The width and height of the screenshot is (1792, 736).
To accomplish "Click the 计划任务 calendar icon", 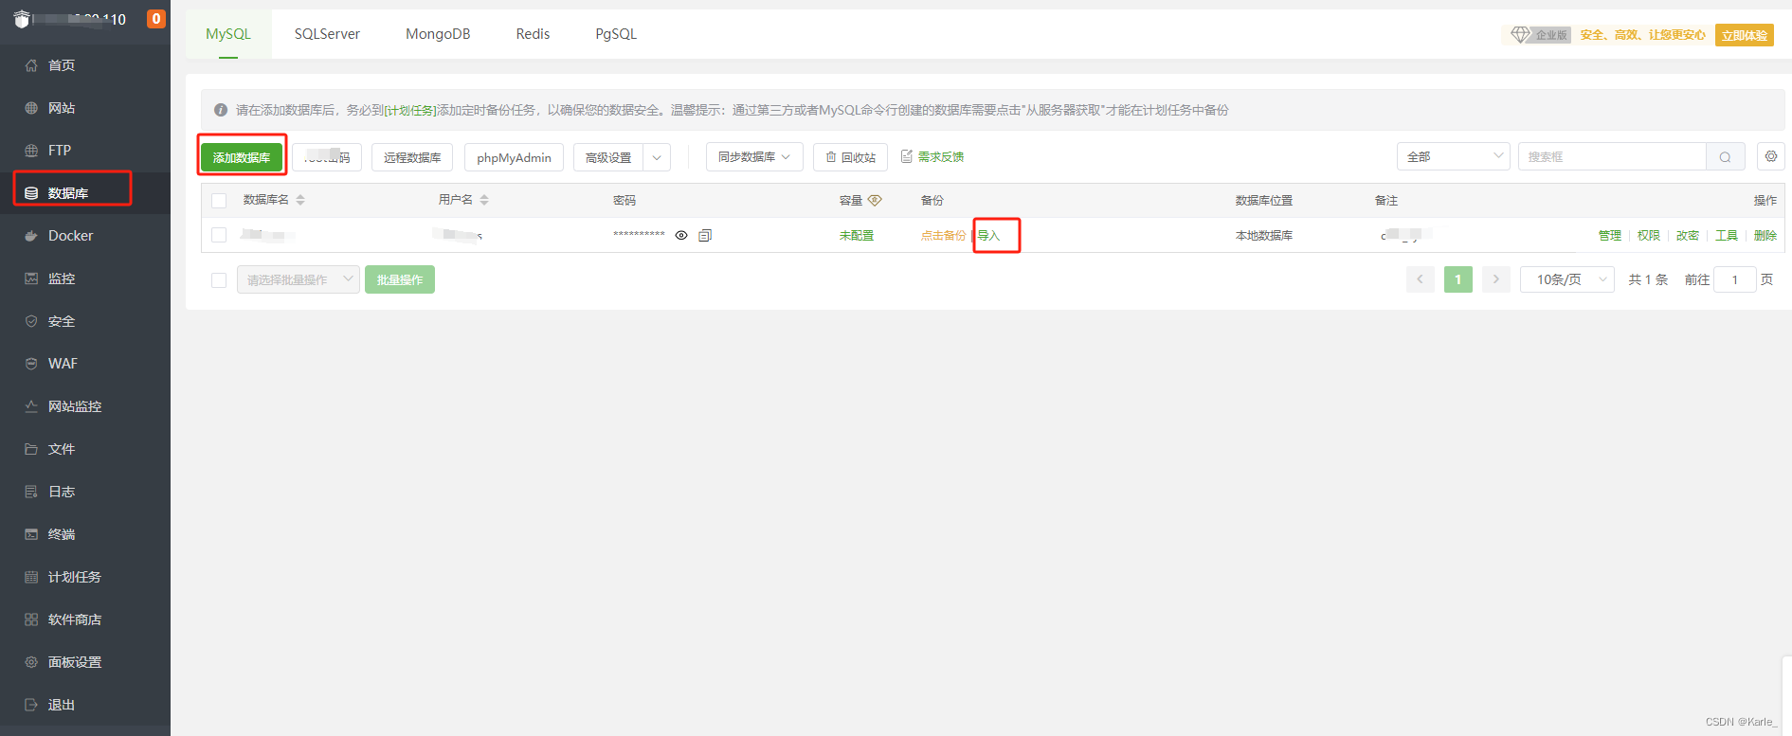I will (x=31, y=577).
